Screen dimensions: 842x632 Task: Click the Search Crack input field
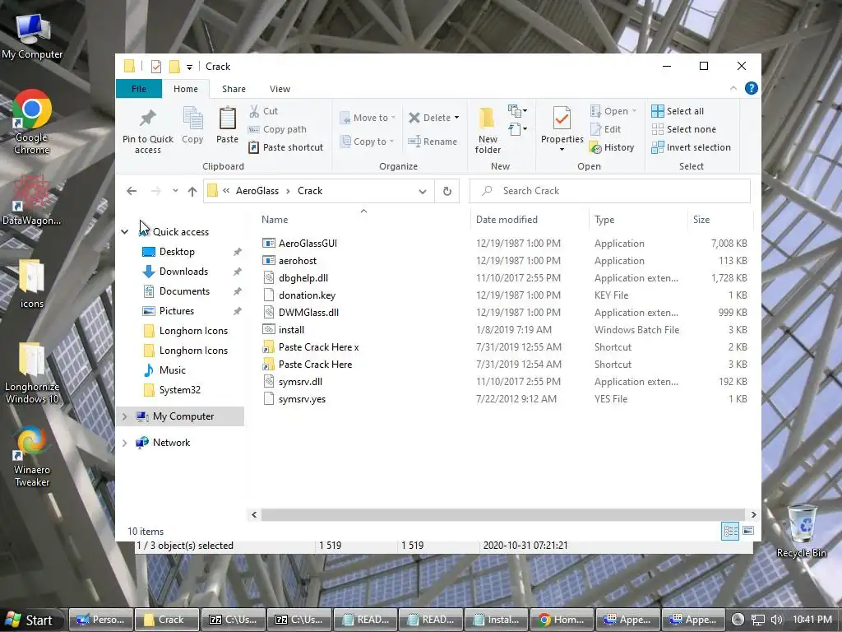coord(610,191)
